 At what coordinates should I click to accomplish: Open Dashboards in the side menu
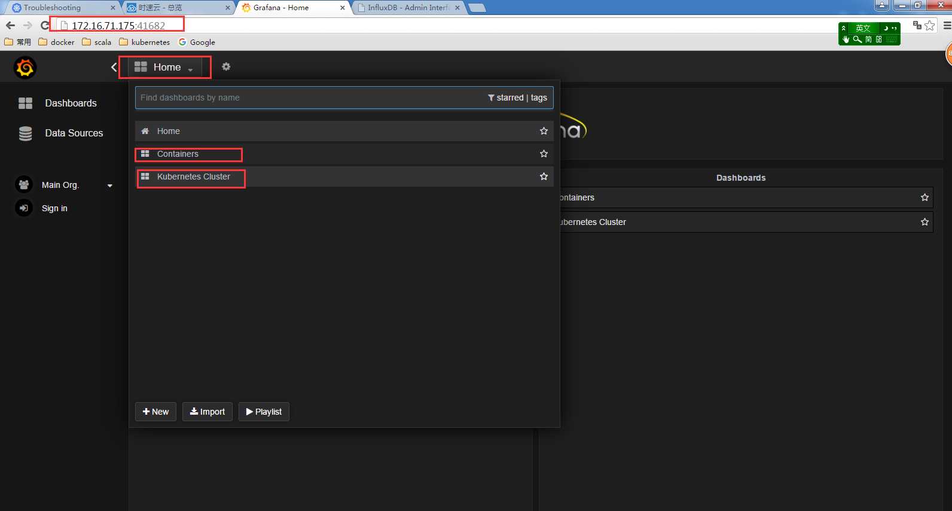click(x=71, y=103)
